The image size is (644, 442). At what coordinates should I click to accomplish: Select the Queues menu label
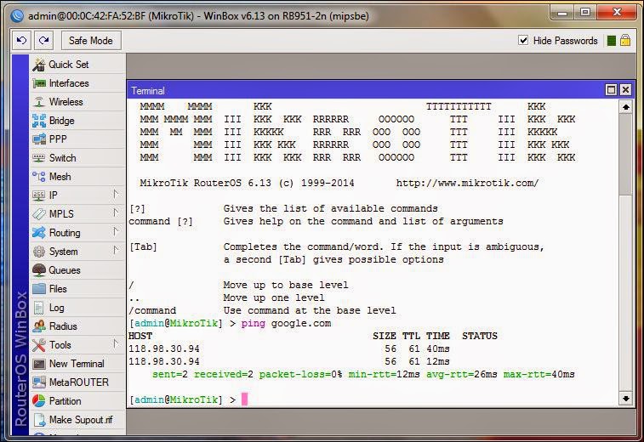point(65,270)
